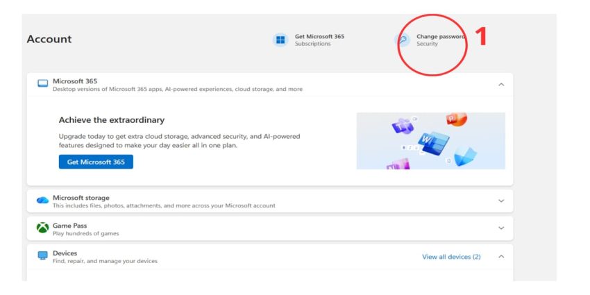Click the Game Pass title text
This screenshot has width=590, height=295.
point(69,226)
